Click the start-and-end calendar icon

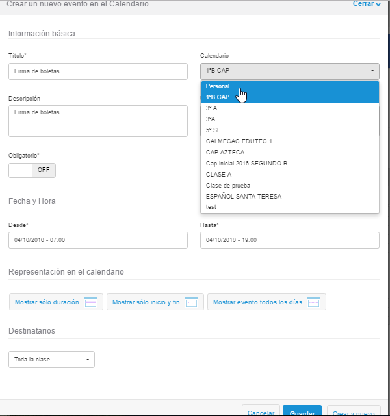click(x=191, y=302)
